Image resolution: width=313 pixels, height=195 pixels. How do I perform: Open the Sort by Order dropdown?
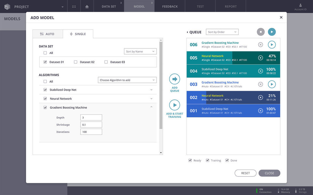[x=222, y=32]
